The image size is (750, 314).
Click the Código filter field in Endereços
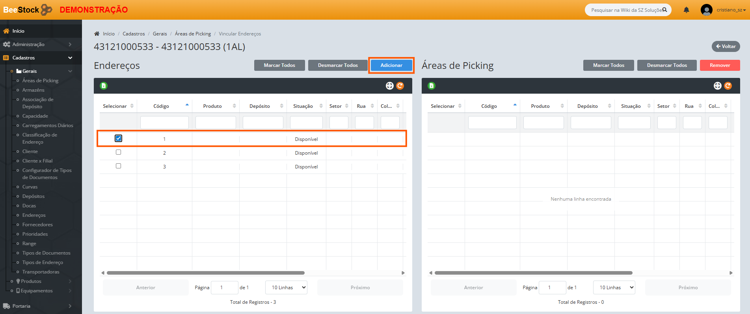pos(164,122)
